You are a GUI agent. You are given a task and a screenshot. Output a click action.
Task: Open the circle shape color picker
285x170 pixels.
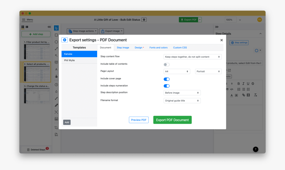pos(258,50)
